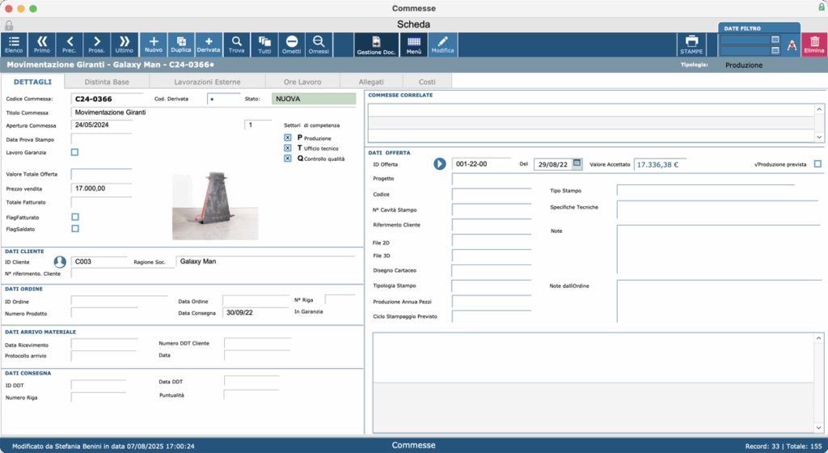Create Nuovo record
The height and width of the screenshot is (453, 828).
[153, 44]
